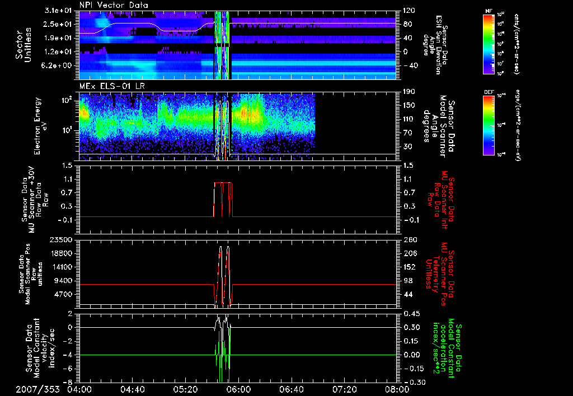573x396 pixels.
Task: Click the 18800 scanner position tick
Action: click(62, 253)
